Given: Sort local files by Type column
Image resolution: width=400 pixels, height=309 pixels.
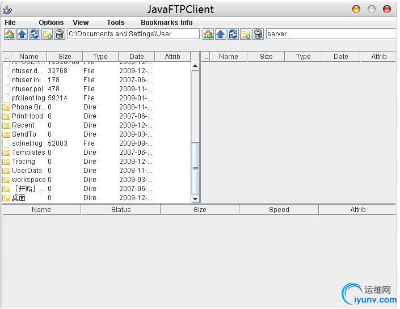Looking at the screenshot, I should click(100, 57).
